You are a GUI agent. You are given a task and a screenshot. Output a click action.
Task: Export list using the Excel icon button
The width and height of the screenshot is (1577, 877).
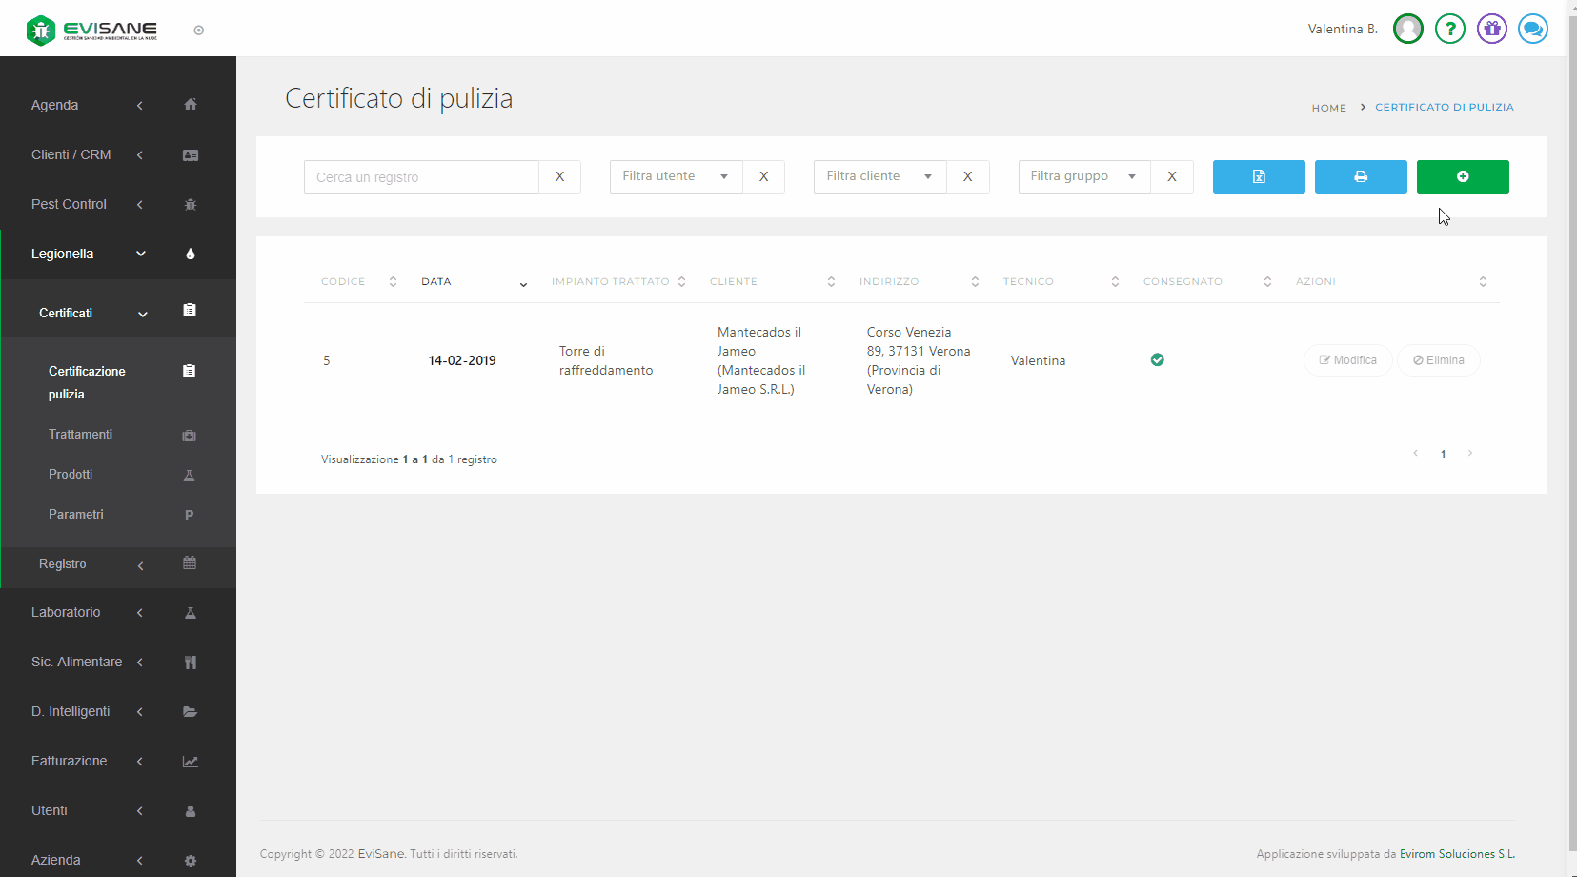tap(1258, 176)
